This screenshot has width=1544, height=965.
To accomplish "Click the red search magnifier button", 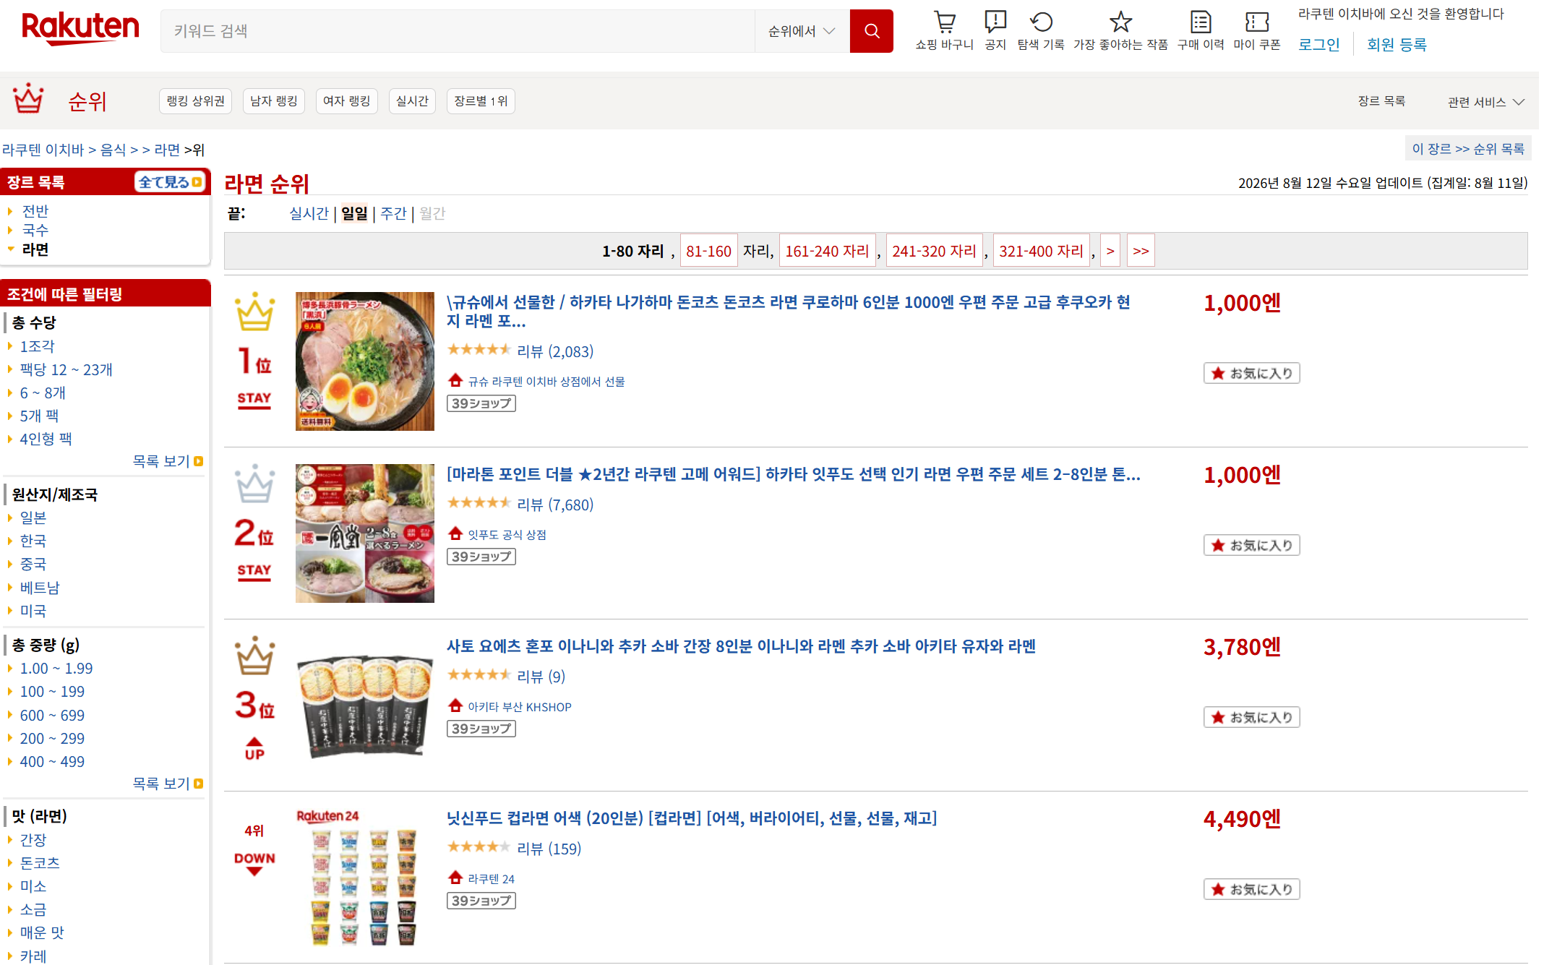I will (871, 31).
